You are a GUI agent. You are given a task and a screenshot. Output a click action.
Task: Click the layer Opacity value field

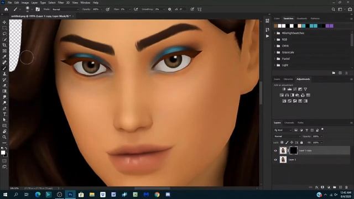316,137
